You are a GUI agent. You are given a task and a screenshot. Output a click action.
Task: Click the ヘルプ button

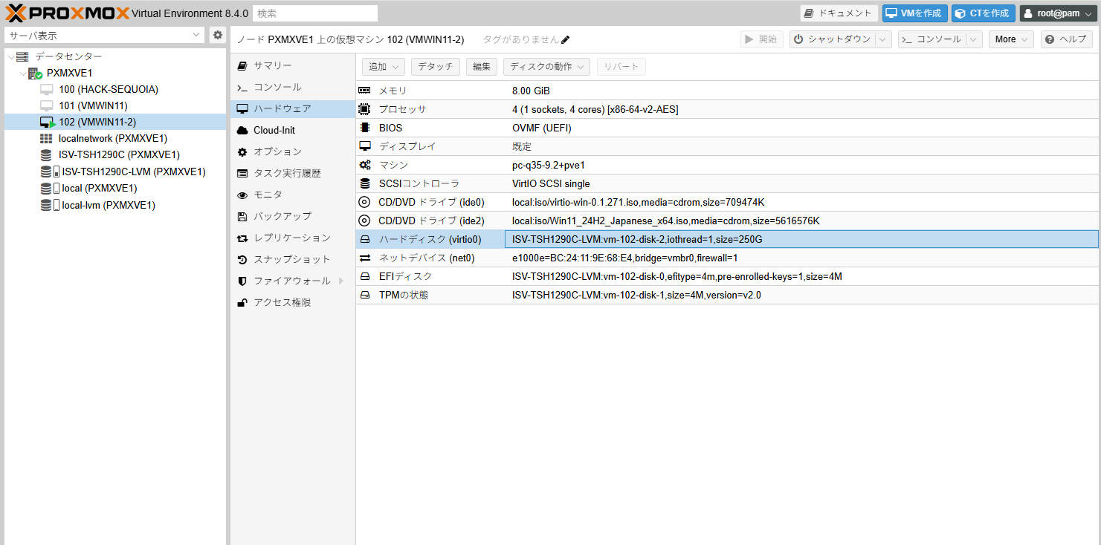click(x=1067, y=39)
